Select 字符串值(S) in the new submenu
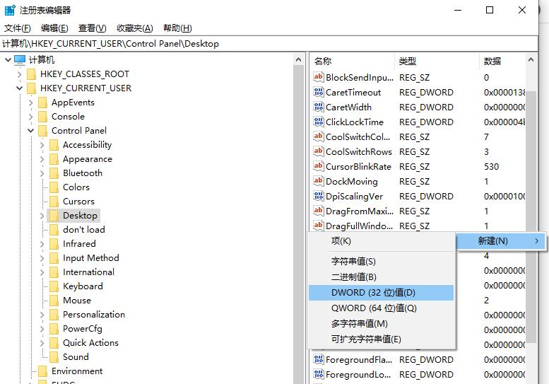 [x=353, y=262]
